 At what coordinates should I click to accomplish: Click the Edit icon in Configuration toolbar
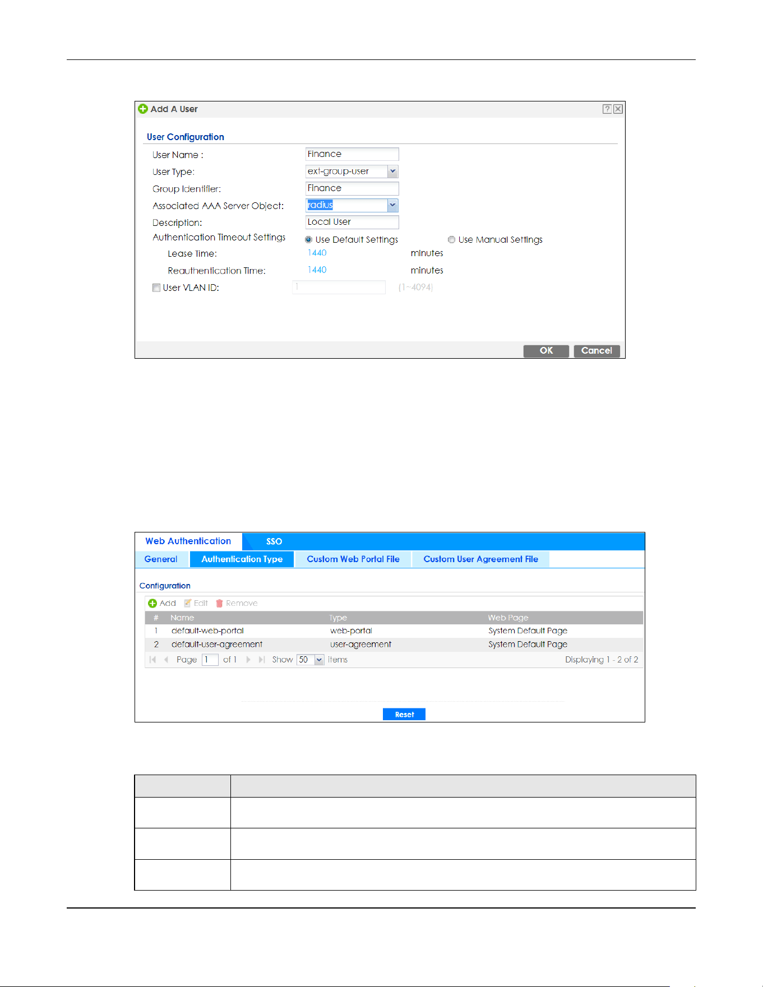point(188,604)
